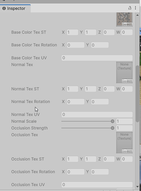
Task: Click the Occlusion Strength label
Action: (x=29, y=128)
